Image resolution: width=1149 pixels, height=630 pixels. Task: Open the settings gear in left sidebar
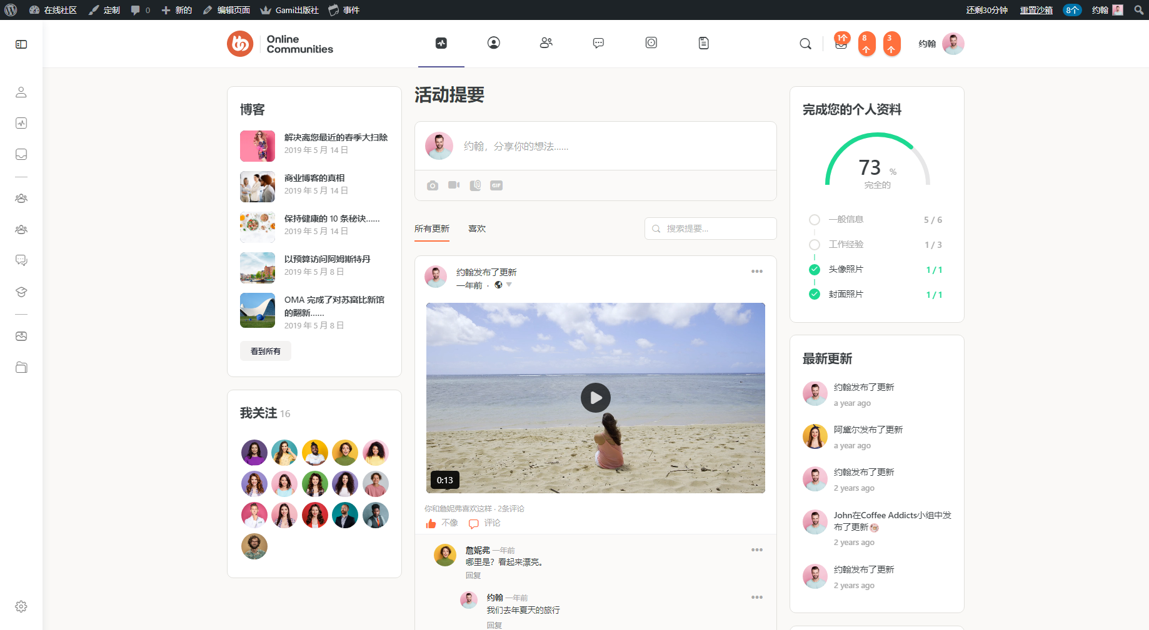click(21, 606)
